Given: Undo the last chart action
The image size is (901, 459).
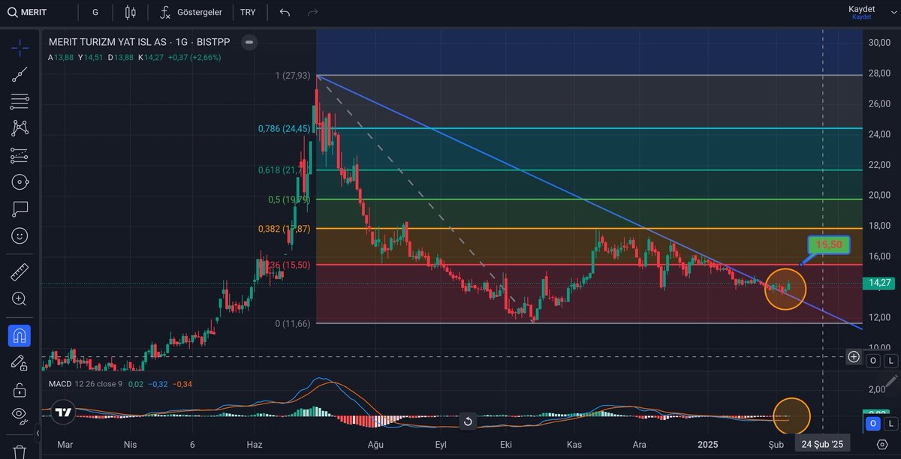Looking at the screenshot, I should [x=285, y=13].
